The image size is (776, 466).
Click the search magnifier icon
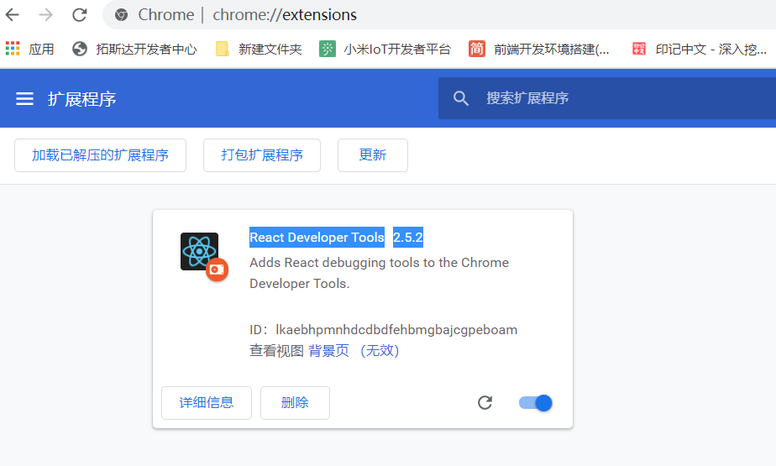461,98
